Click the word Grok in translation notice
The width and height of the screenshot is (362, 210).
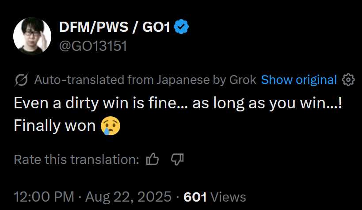[x=243, y=80]
